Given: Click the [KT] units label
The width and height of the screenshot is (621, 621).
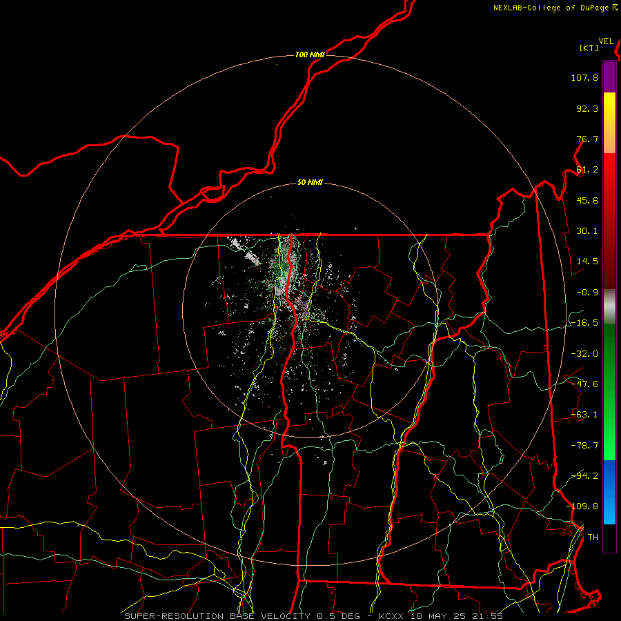Looking at the screenshot, I should tap(589, 48).
